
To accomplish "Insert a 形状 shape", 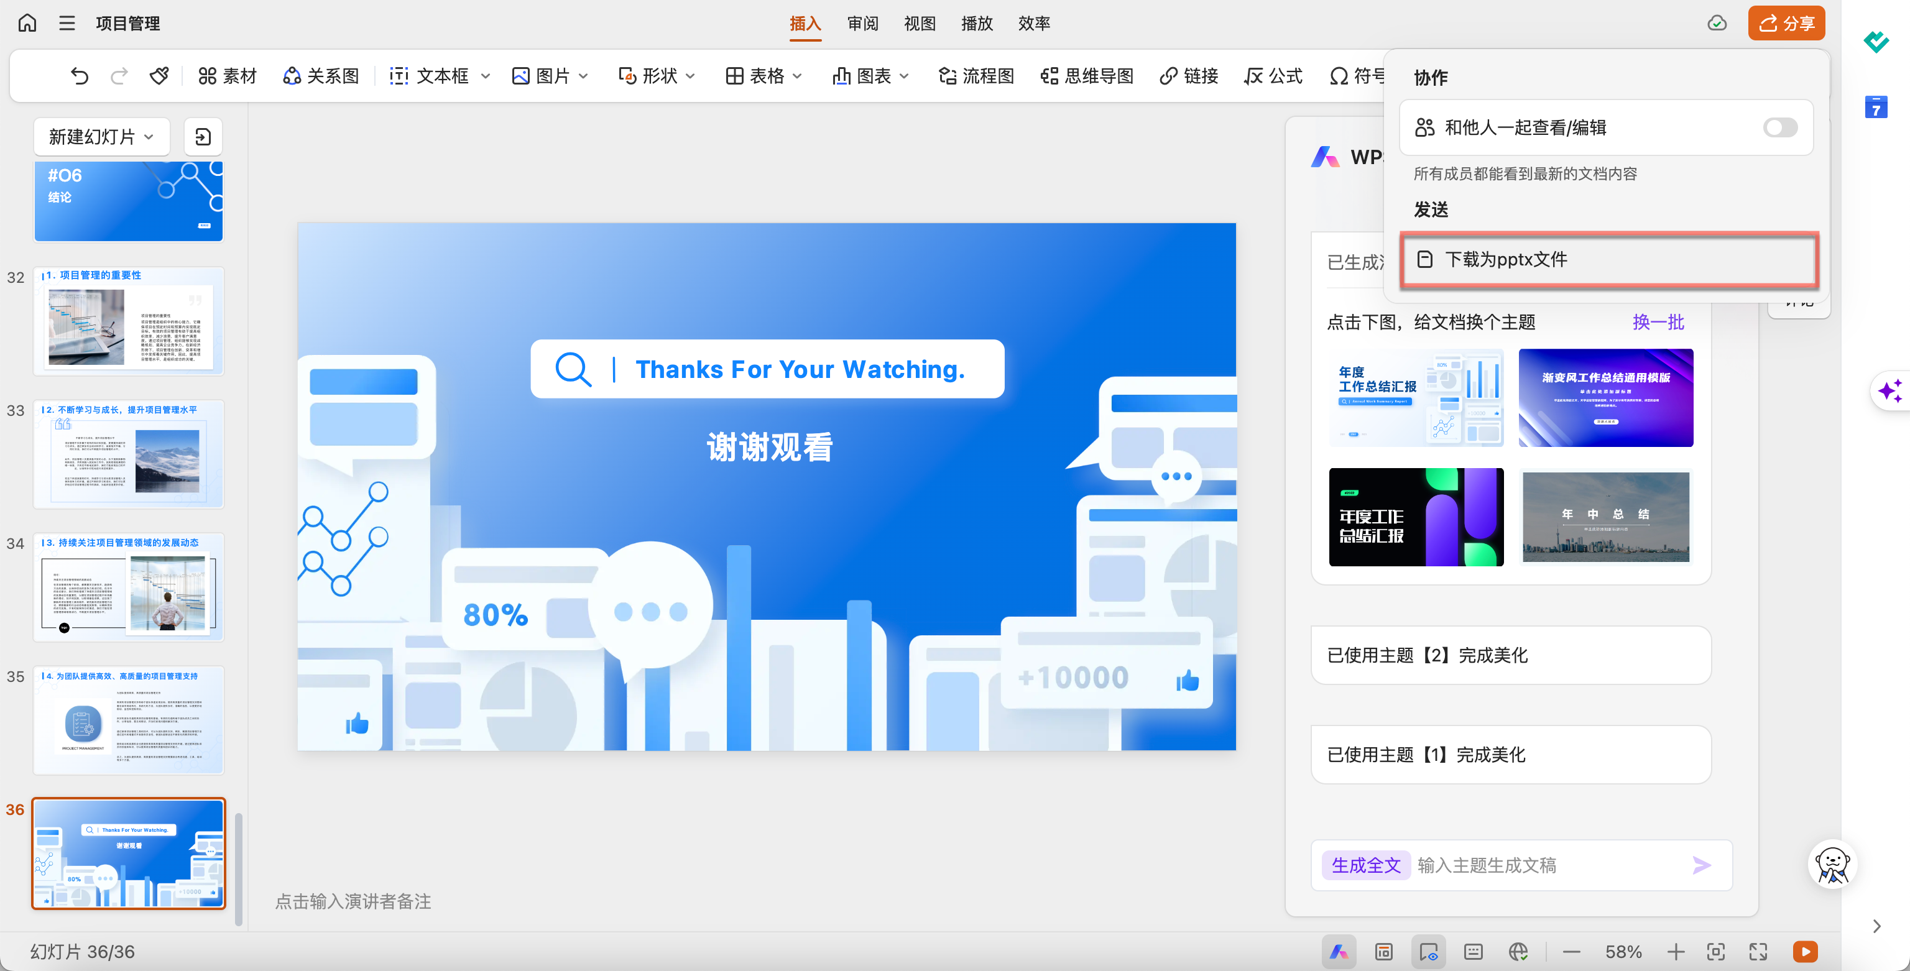I will click(x=648, y=76).
